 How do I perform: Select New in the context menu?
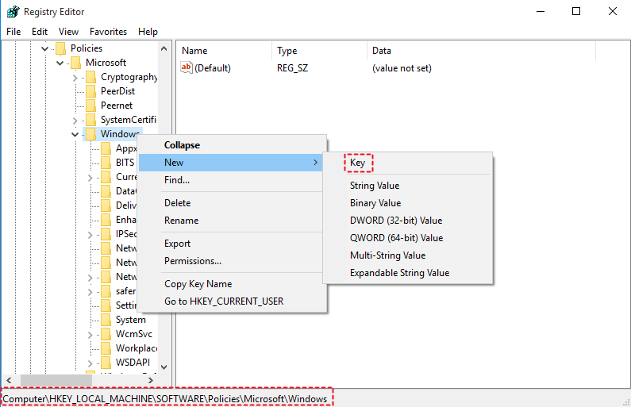pos(231,163)
